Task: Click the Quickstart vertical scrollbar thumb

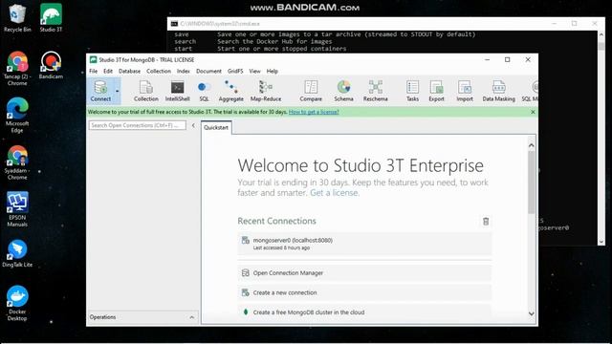Action: click(532, 183)
